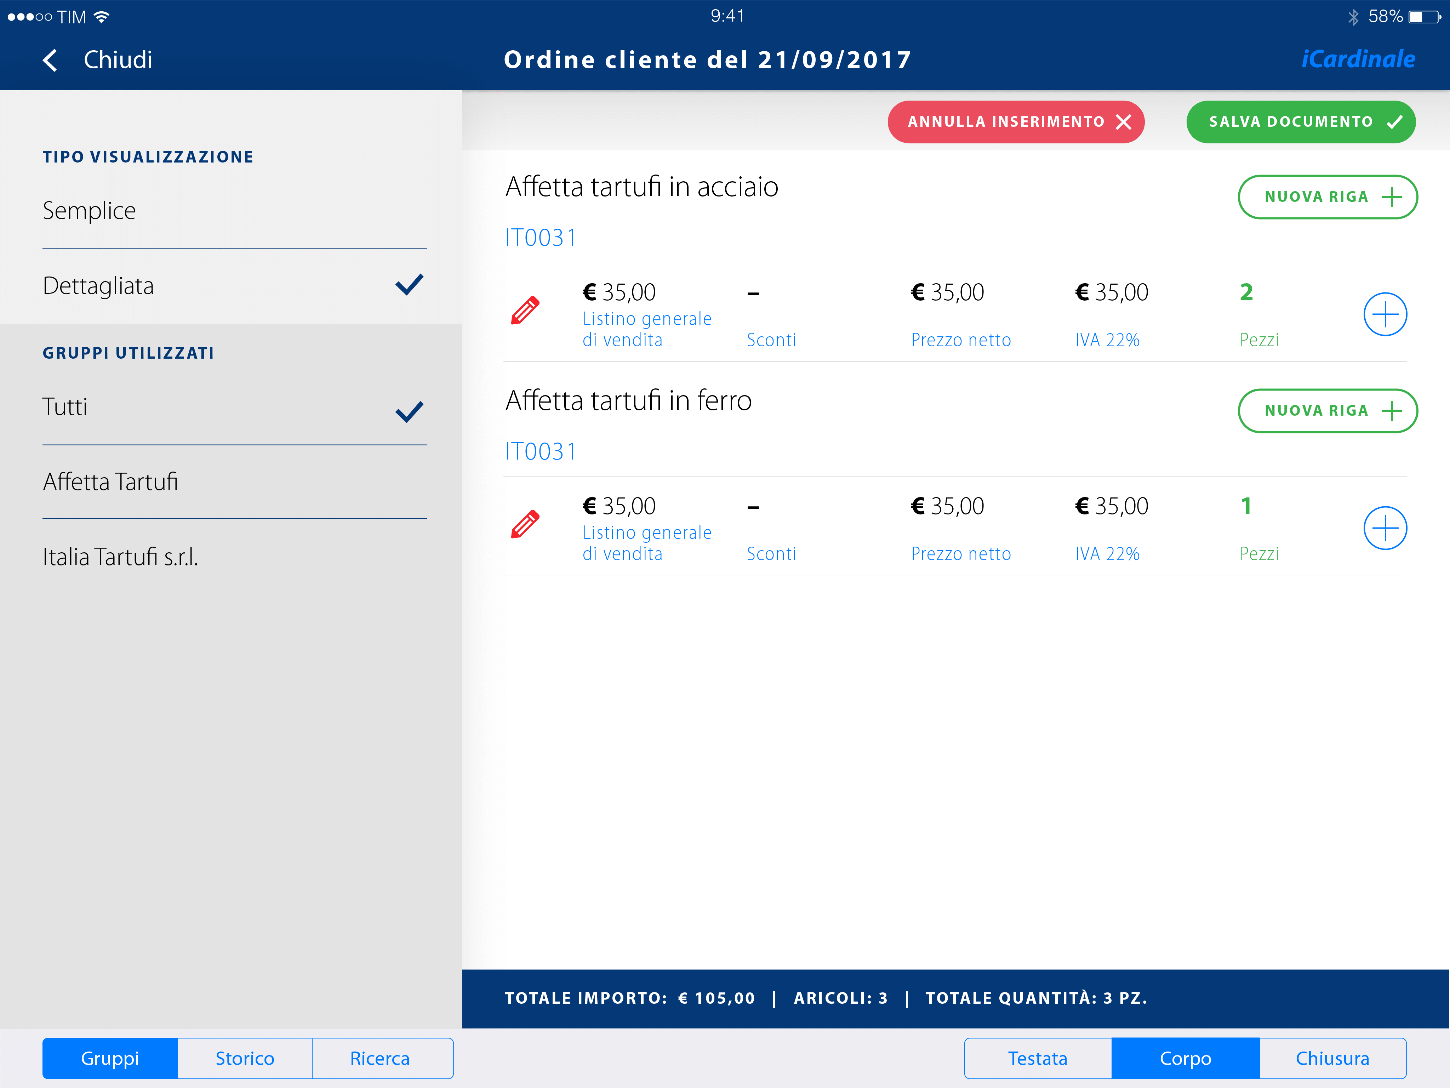Tap product title Affetta tartufi in acciaio
The image size is (1450, 1088).
coord(642,187)
